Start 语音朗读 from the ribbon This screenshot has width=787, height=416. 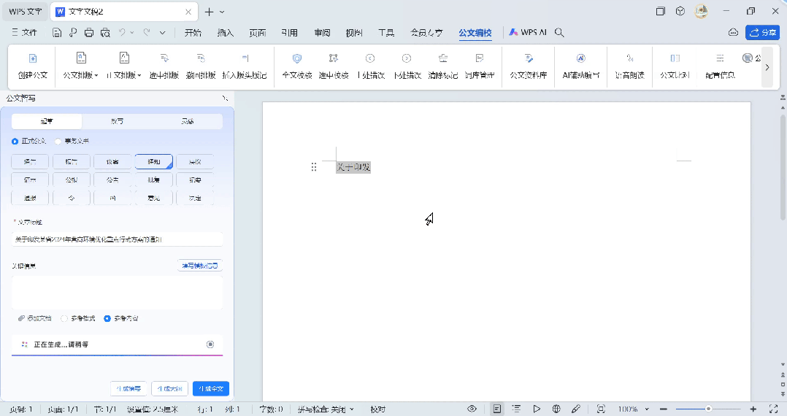coord(629,66)
